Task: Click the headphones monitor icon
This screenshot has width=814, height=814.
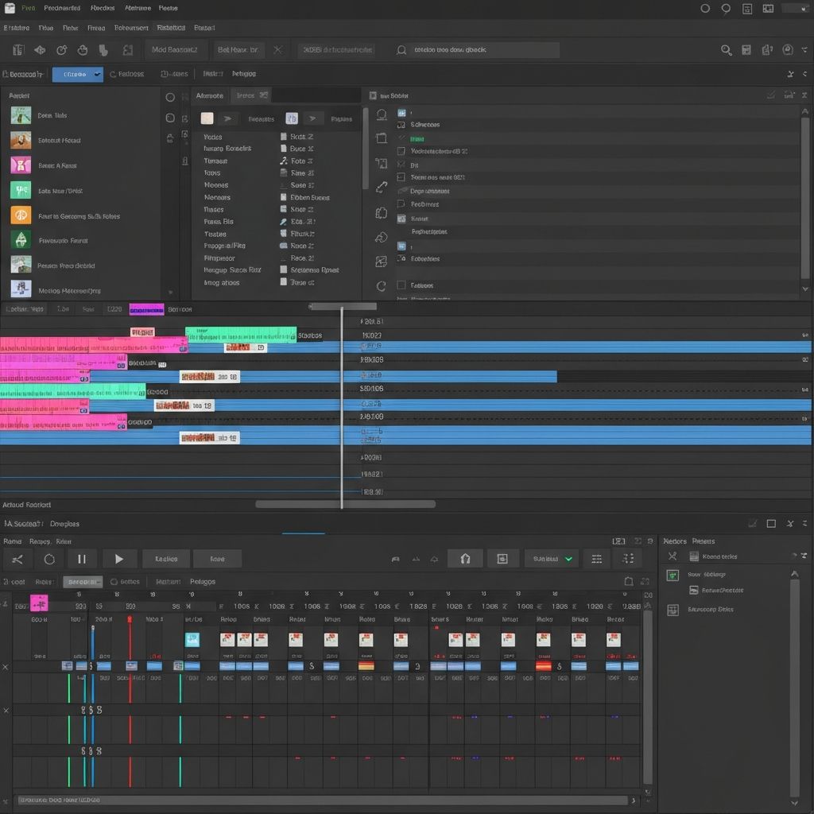Action: click(x=465, y=559)
